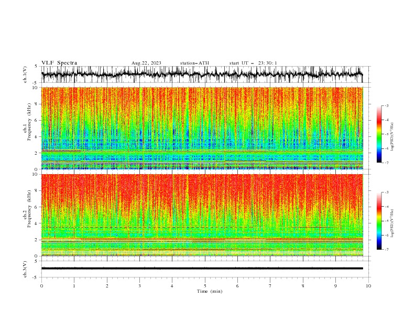Click the "ch.3(V)" axis label
Viewport: 415px width, 321px height.
tap(25, 269)
